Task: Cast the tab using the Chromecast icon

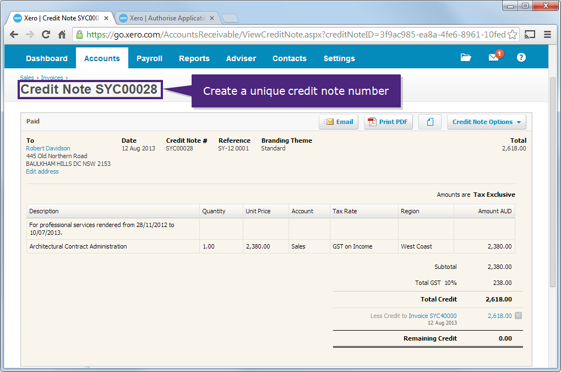Action: tap(529, 34)
